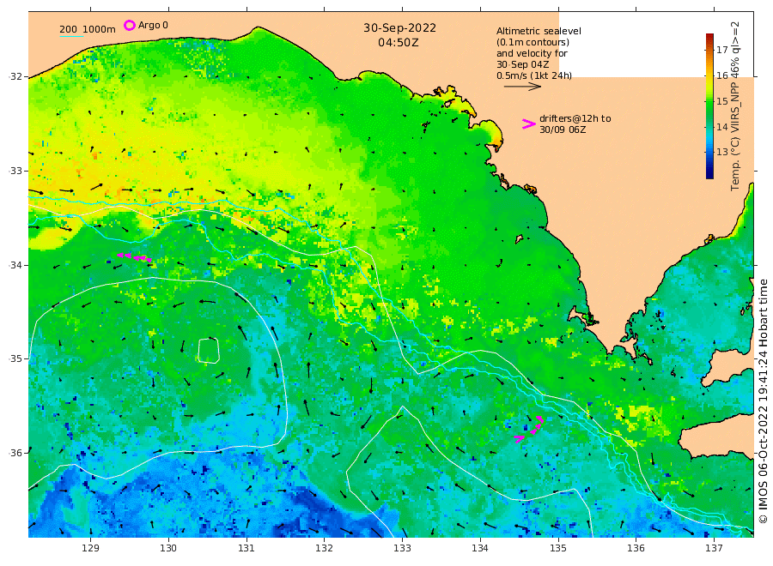
Task: Click the '(0.1m contours)' text
Action: point(533,42)
